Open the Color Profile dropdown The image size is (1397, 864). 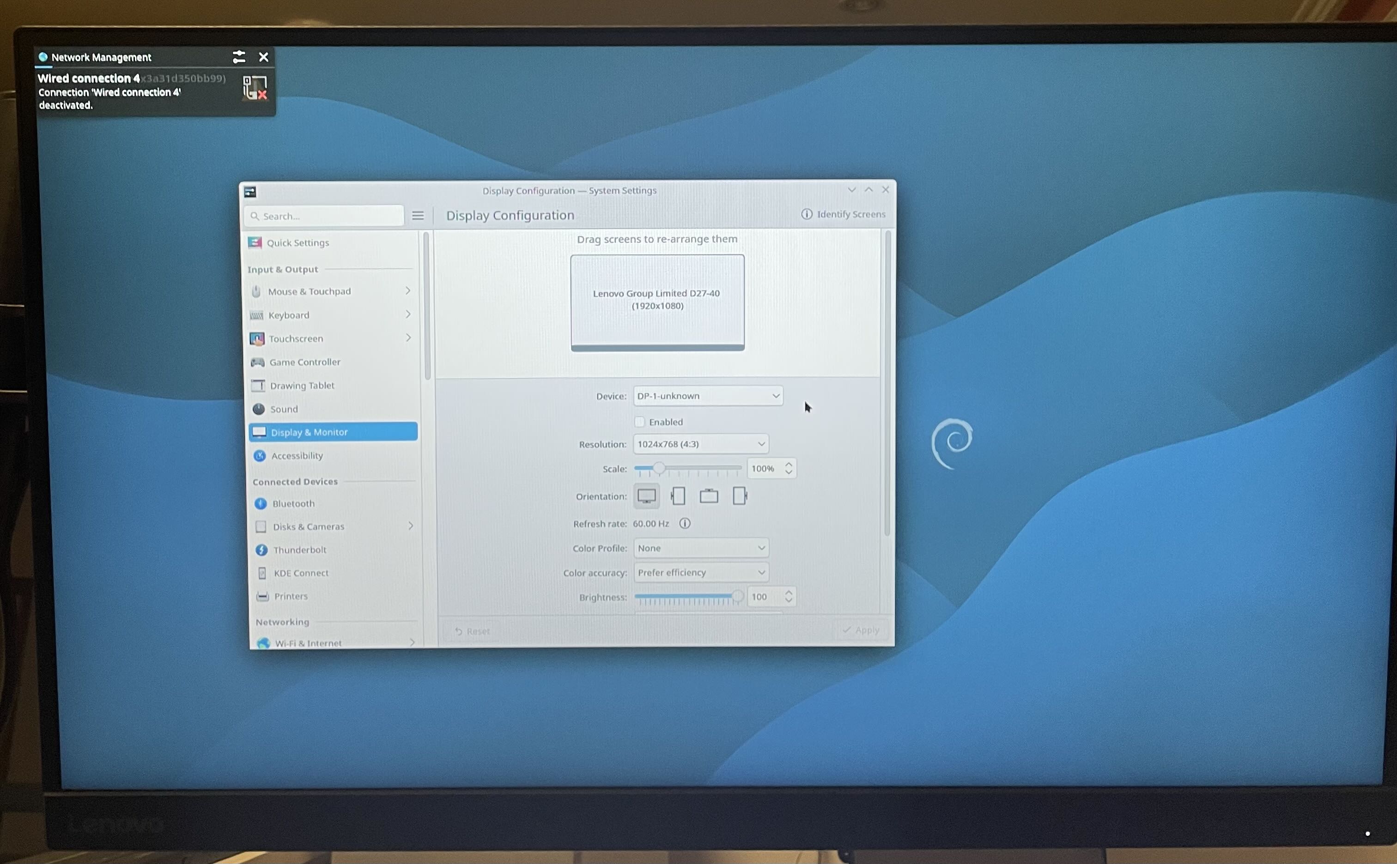point(701,548)
